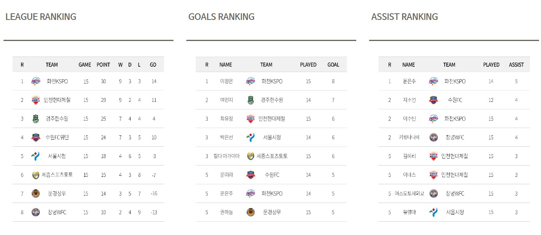Click ASSIST column header in assist table
541x235 pixels.
tap(516, 65)
